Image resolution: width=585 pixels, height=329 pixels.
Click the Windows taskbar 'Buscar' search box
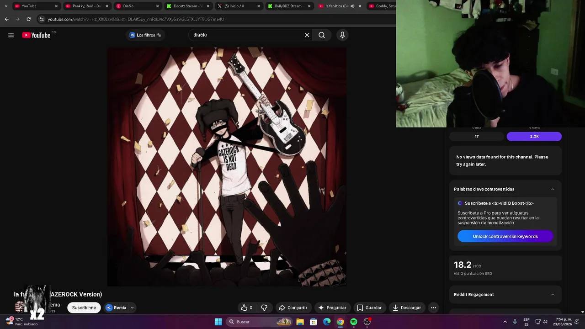click(260, 322)
